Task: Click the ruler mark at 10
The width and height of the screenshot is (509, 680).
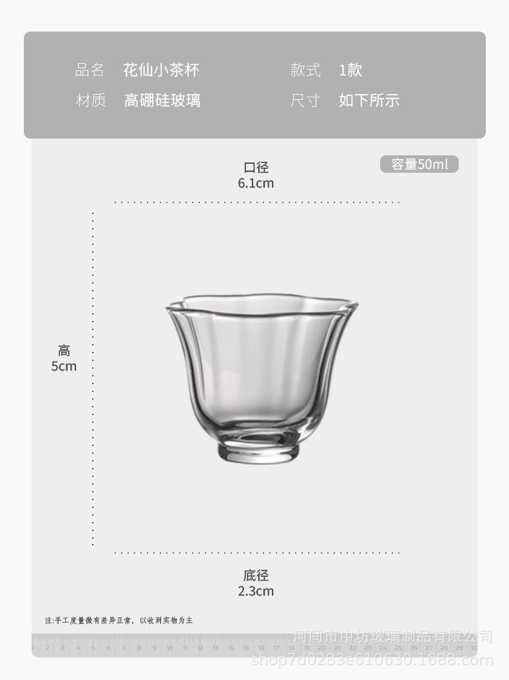Action: click(169, 648)
